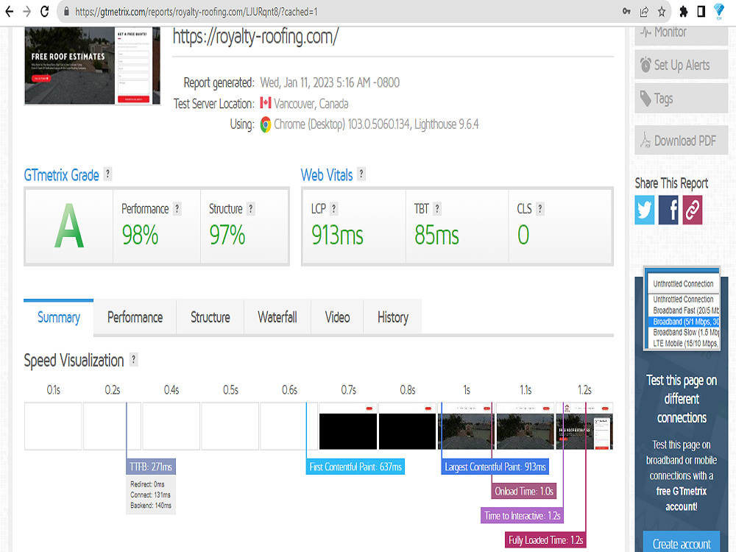Open the Unthrottled Connection dropdown
The width and height of the screenshot is (736, 552).
pos(683,283)
